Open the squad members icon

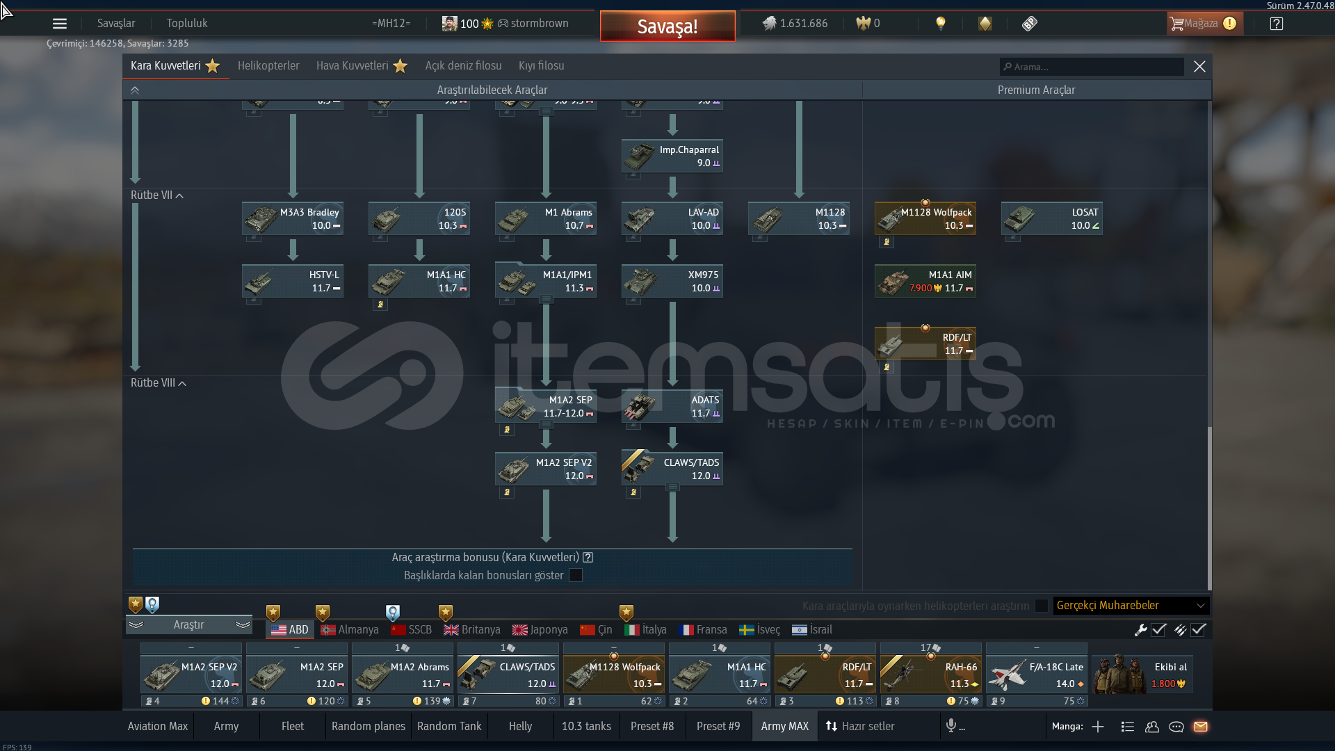point(1152,727)
